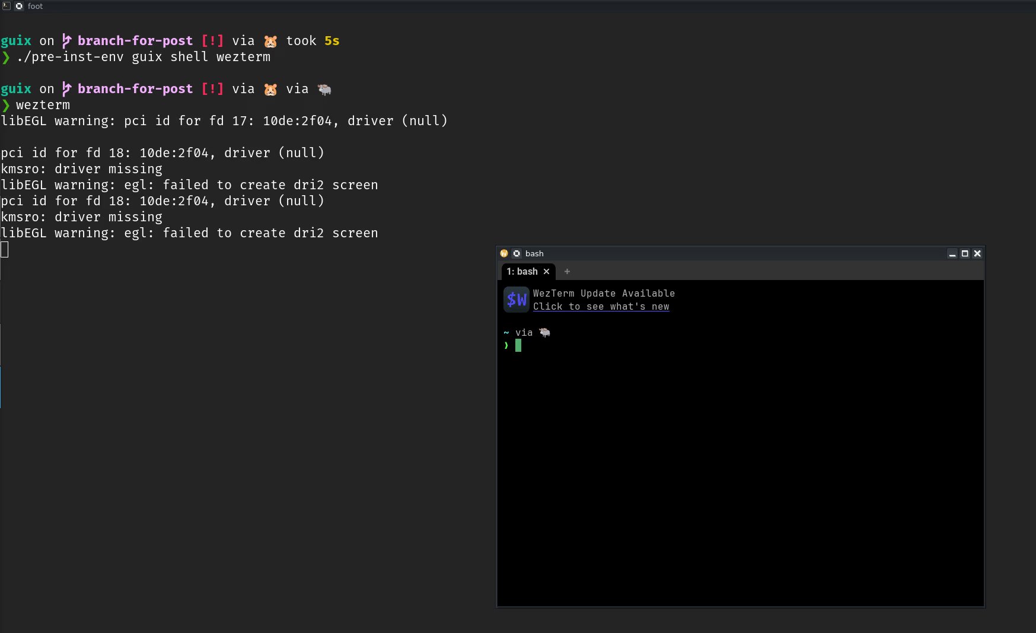Click the "./pre-inst-env guix shell wezterm" command
The width and height of the screenshot is (1036, 633).
[143, 57]
